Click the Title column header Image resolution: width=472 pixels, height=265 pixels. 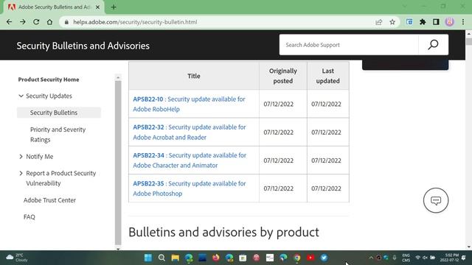[x=194, y=76]
